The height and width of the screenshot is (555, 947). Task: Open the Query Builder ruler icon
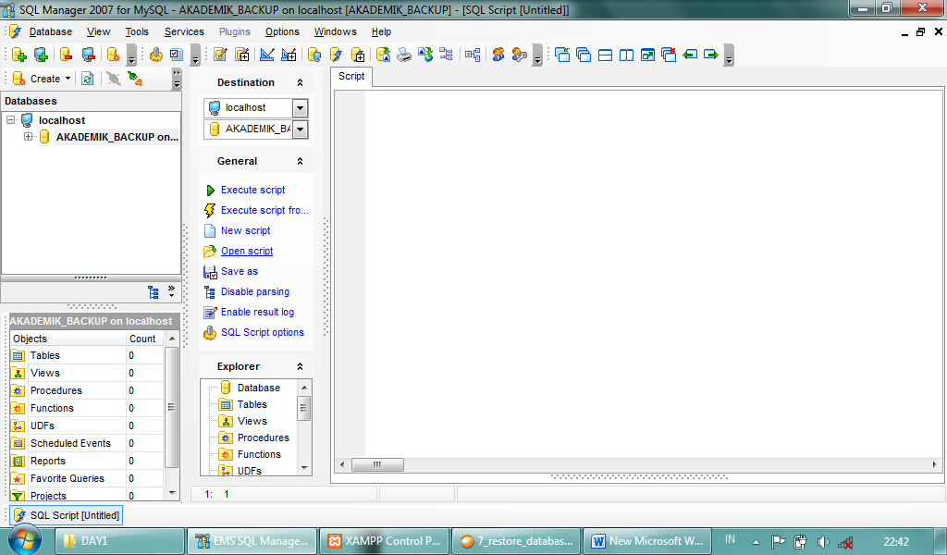(266, 55)
